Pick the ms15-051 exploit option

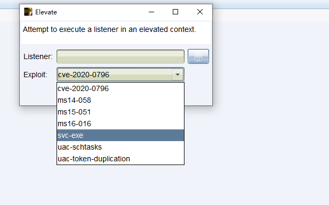tap(121, 112)
